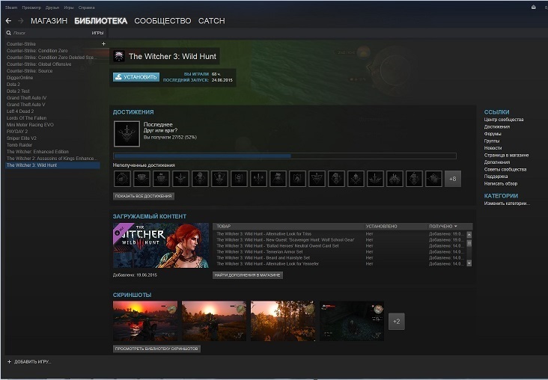
Task: Switch to the СООБЩЕСТВО tab
Action: 162,21
